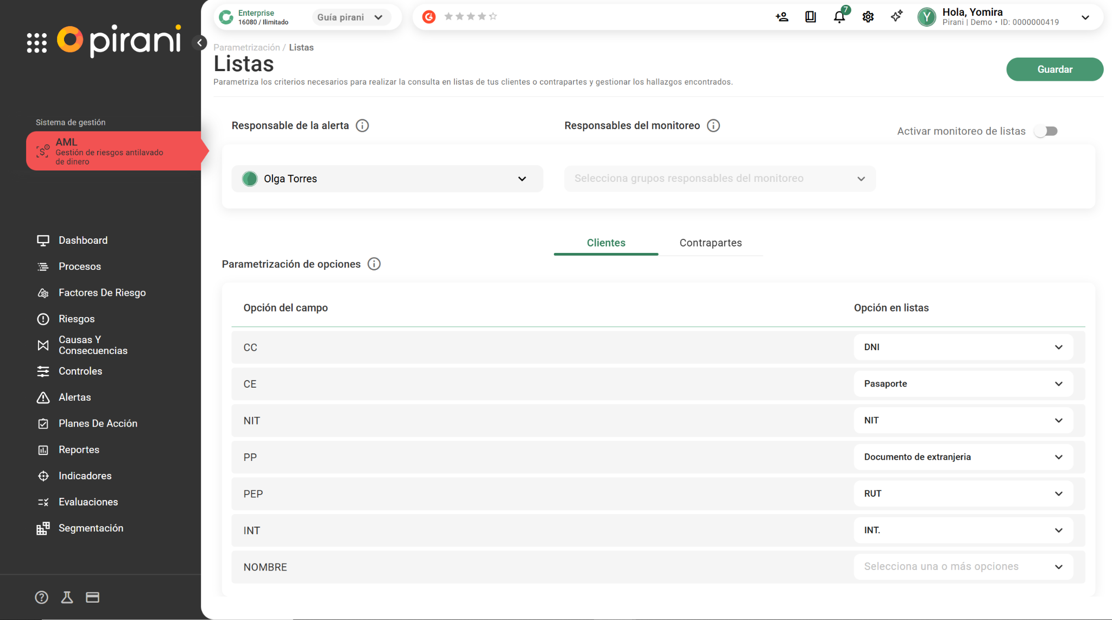The height and width of the screenshot is (620, 1112).
Task: Click the fifth rating star
Action: pos(493,16)
